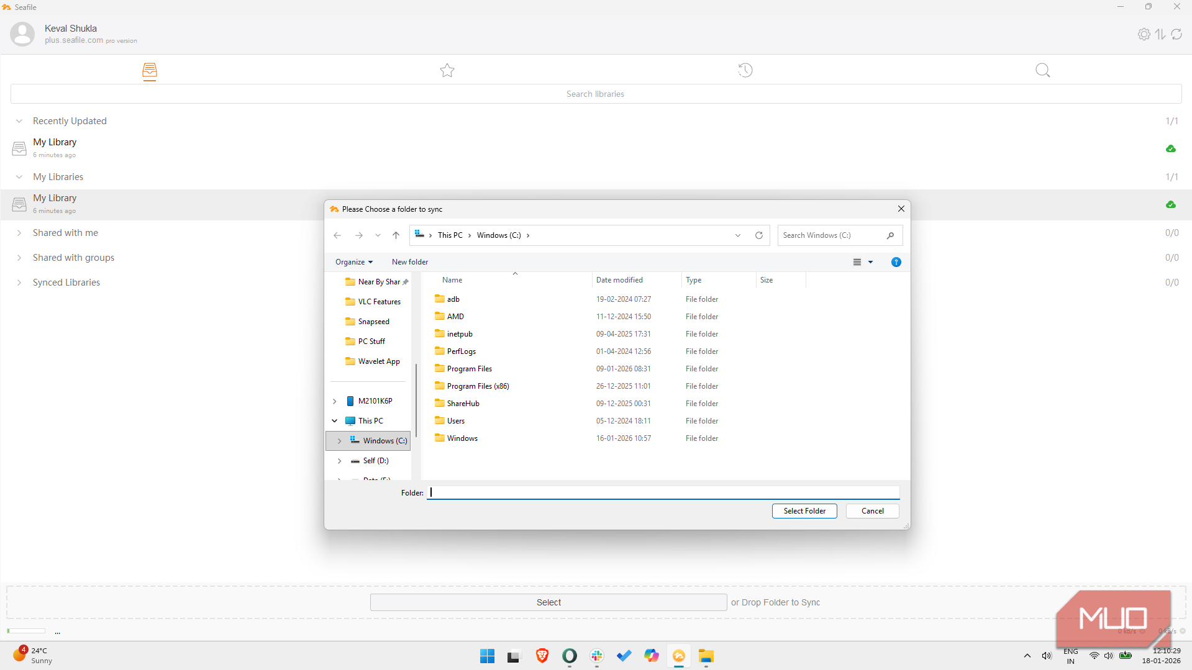The width and height of the screenshot is (1192, 670).
Task: Switch to the Search tab icon
Action: coord(1043,70)
